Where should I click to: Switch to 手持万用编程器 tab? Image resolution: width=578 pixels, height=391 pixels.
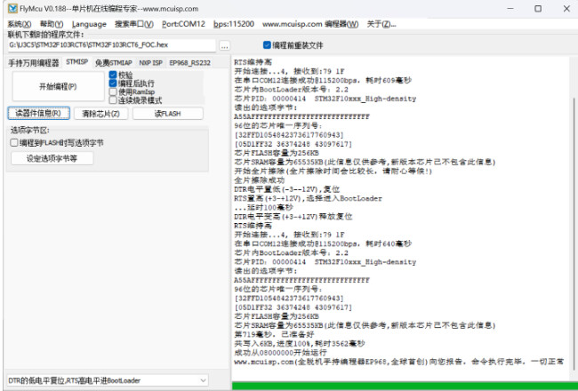pyautogui.click(x=34, y=62)
